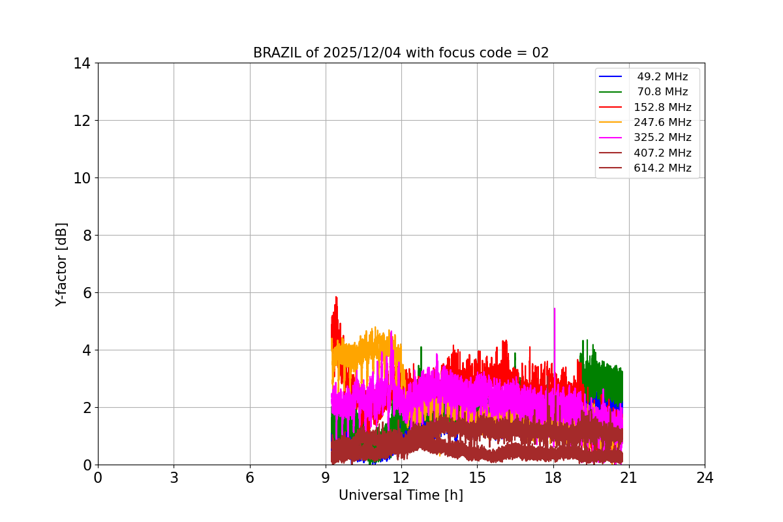Click the y-axis tick label 14
The image size is (783, 522).
[x=82, y=63]
